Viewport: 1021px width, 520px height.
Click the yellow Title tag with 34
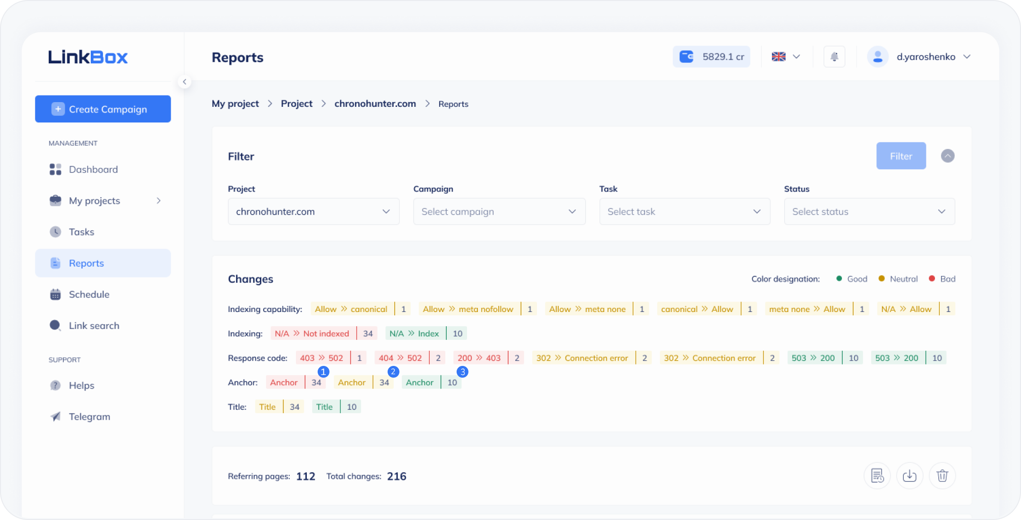tap(280, 407)
